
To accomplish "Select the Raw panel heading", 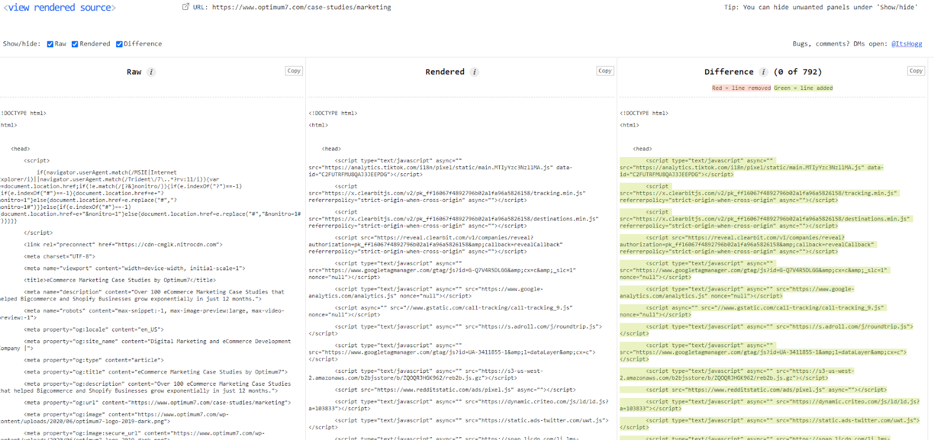I will point(134,72).
